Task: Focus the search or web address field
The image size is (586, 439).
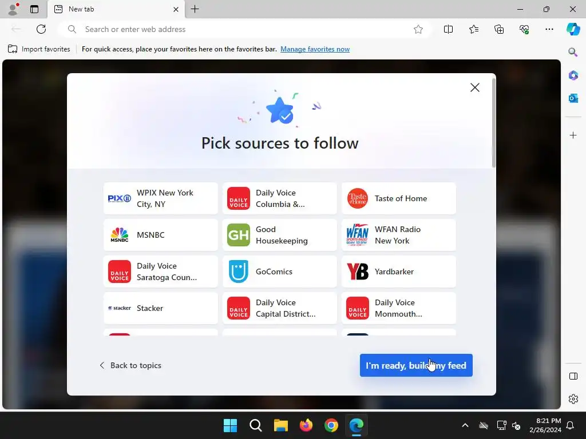Action: (245, 29)
